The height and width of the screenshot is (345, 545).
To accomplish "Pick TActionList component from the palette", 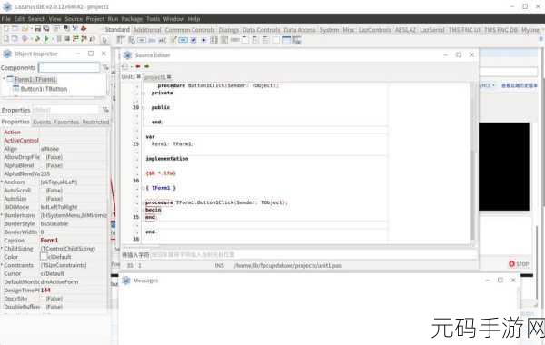I will coord(297,40).
